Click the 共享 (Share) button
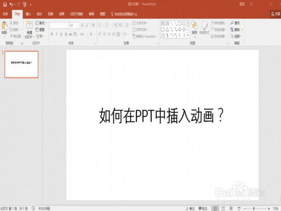281x211 pixels. pos(275,14)
